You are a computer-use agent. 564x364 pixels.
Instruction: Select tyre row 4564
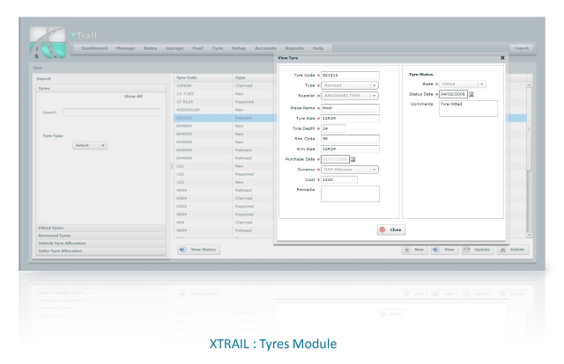click(x=224, y=198)
